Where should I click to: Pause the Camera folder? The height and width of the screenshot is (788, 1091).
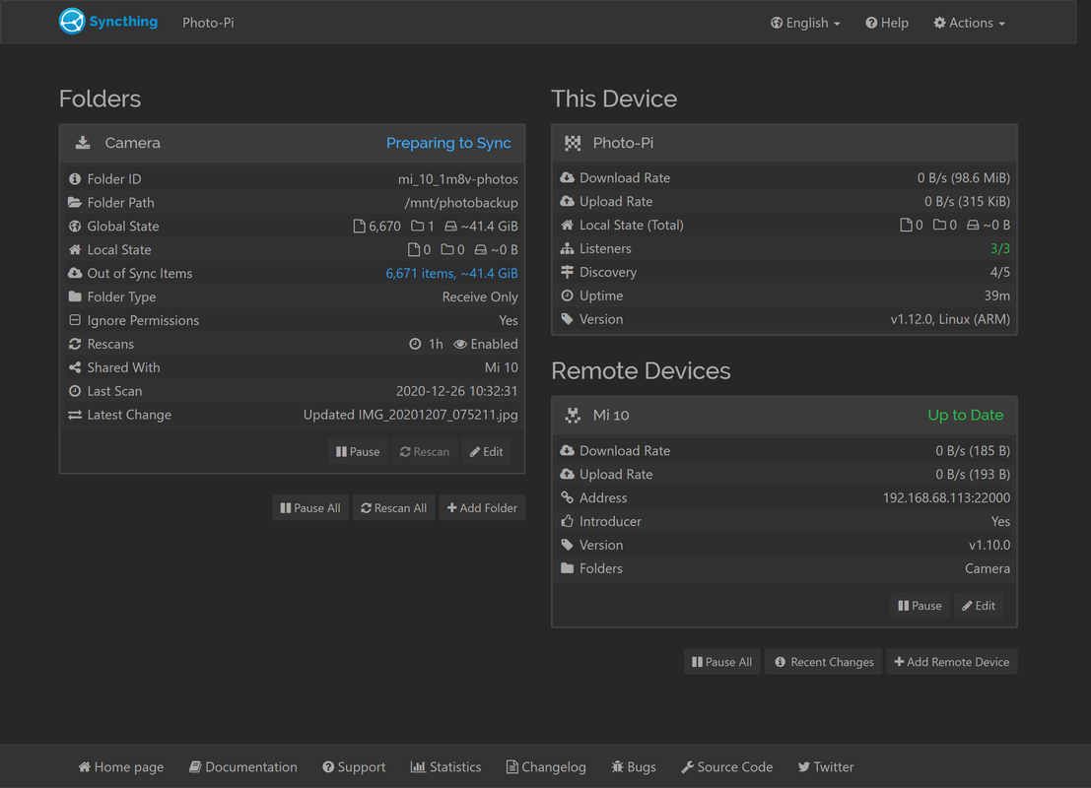[358, 451]
